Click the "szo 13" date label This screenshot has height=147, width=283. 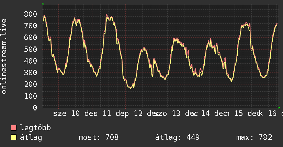pos(167,113)
